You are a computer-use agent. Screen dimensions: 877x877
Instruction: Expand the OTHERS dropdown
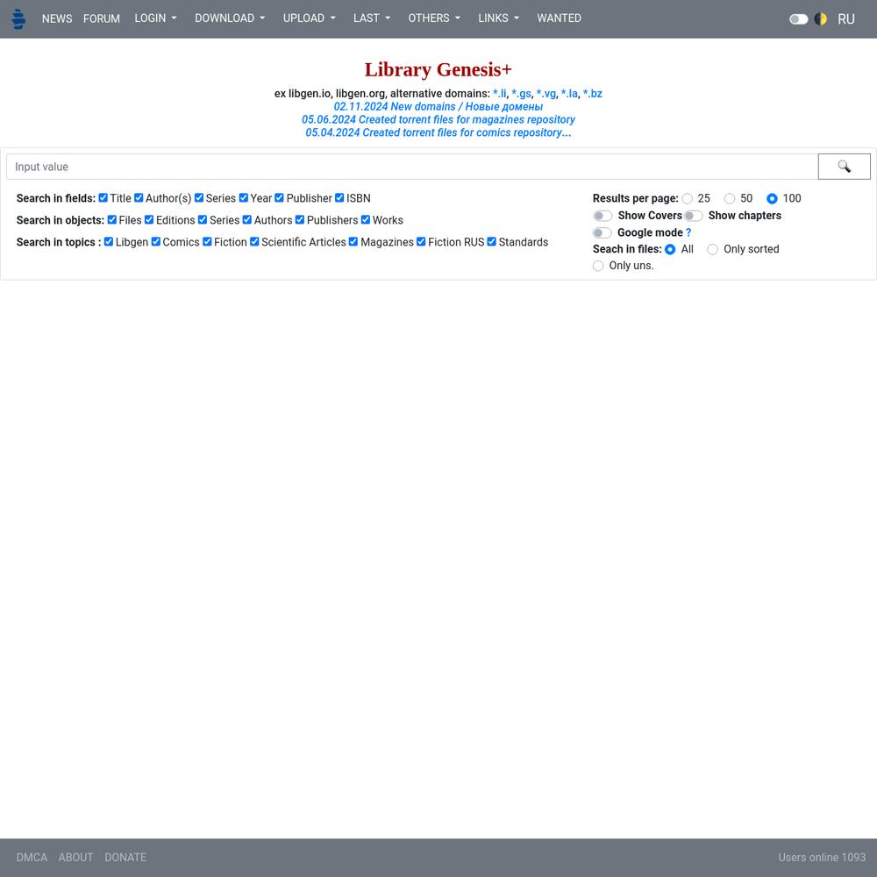[x=434, y=18]
